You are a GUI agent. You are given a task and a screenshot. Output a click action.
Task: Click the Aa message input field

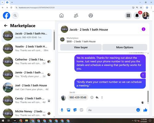[111, 110]
